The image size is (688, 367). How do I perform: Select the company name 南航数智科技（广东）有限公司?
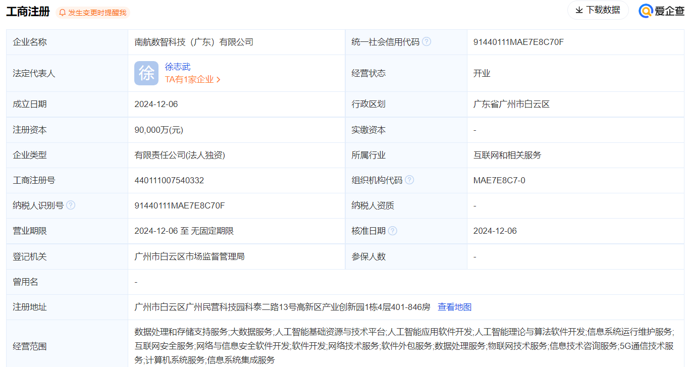[194, 42]
